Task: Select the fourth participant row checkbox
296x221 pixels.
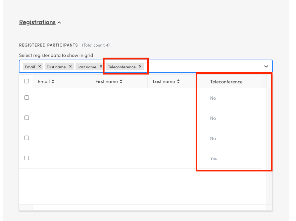Action: coord(27,158)
